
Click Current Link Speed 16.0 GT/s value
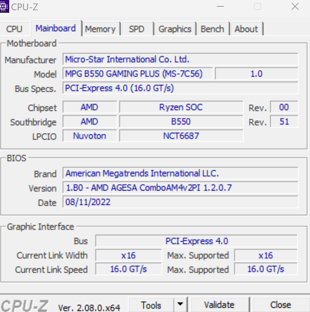tap(128, 269)
